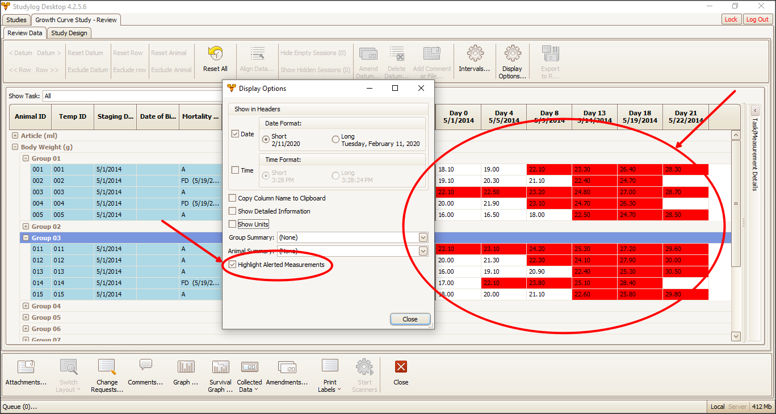Click Queue (0) in status bar

(x=20, y=407)
